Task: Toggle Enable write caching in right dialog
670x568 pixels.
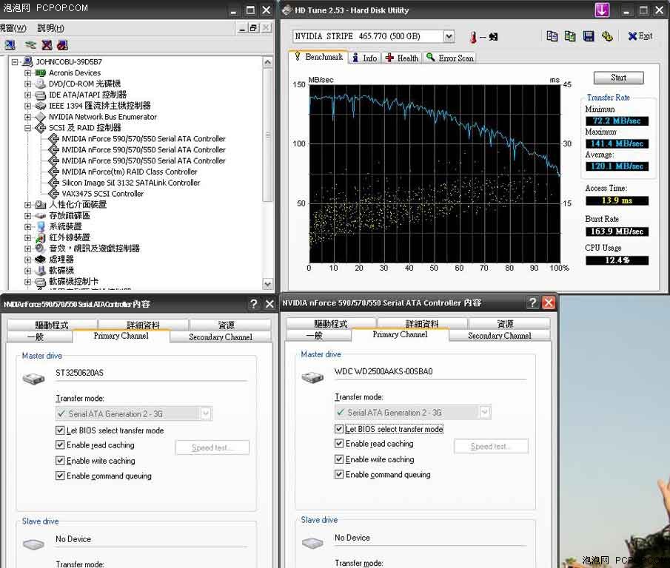Action: [x=339, y=459]
